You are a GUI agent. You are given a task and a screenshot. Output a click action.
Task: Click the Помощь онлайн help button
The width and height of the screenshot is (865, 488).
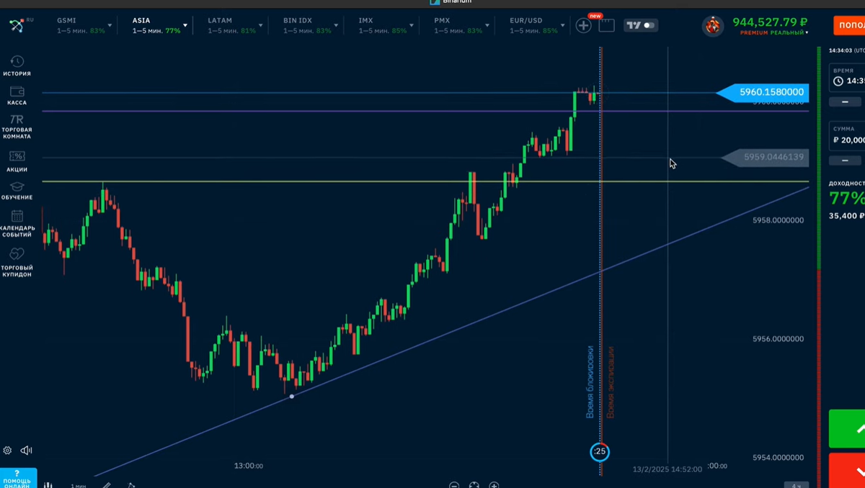click(17, 479)
